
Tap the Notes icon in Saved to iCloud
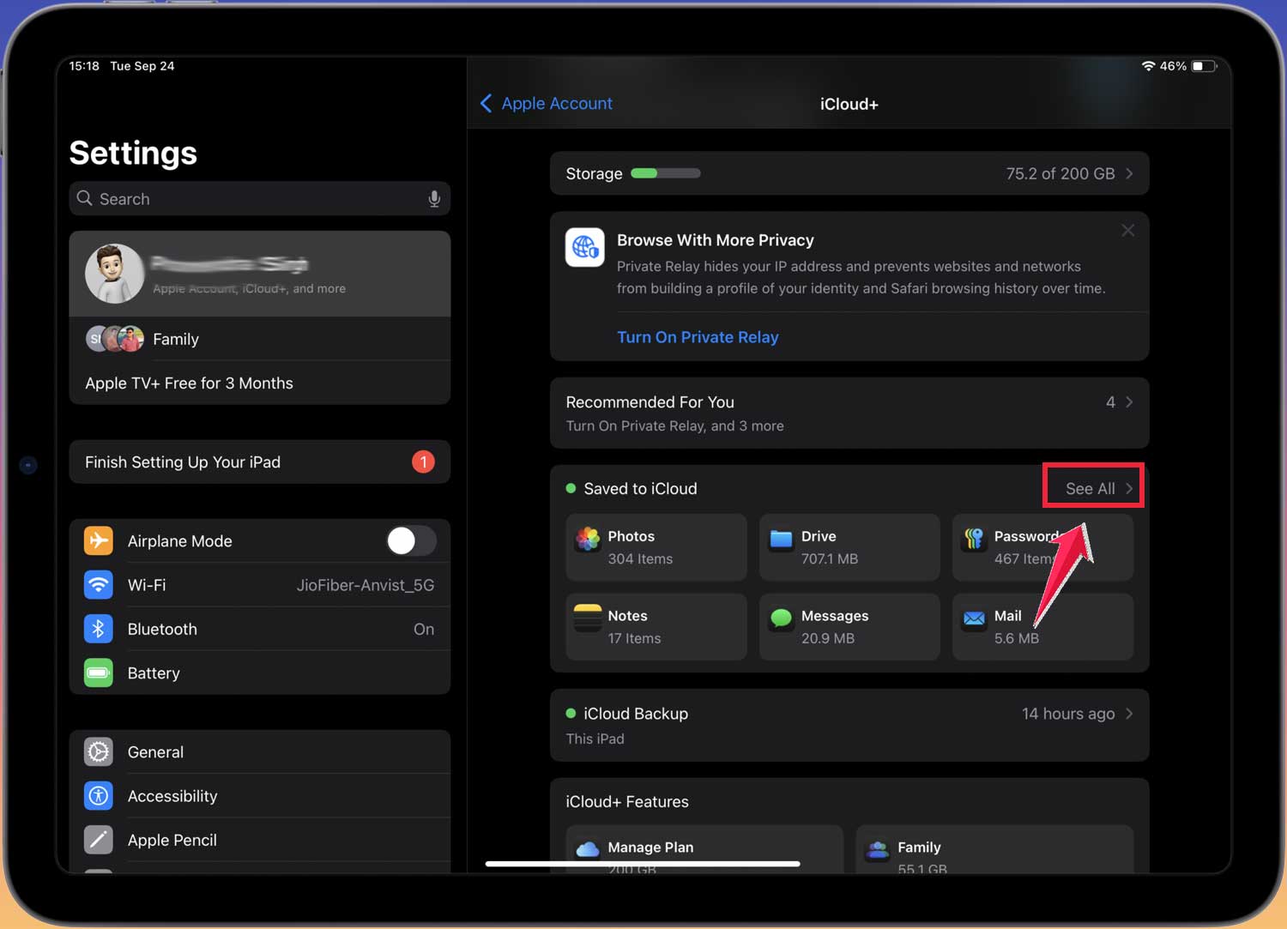(588, 618)
